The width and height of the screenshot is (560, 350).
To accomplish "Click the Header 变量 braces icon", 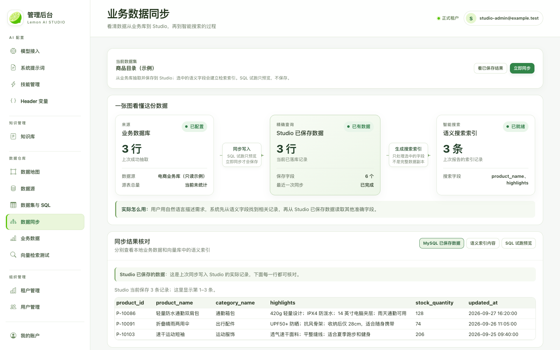I will pos(13,101).
